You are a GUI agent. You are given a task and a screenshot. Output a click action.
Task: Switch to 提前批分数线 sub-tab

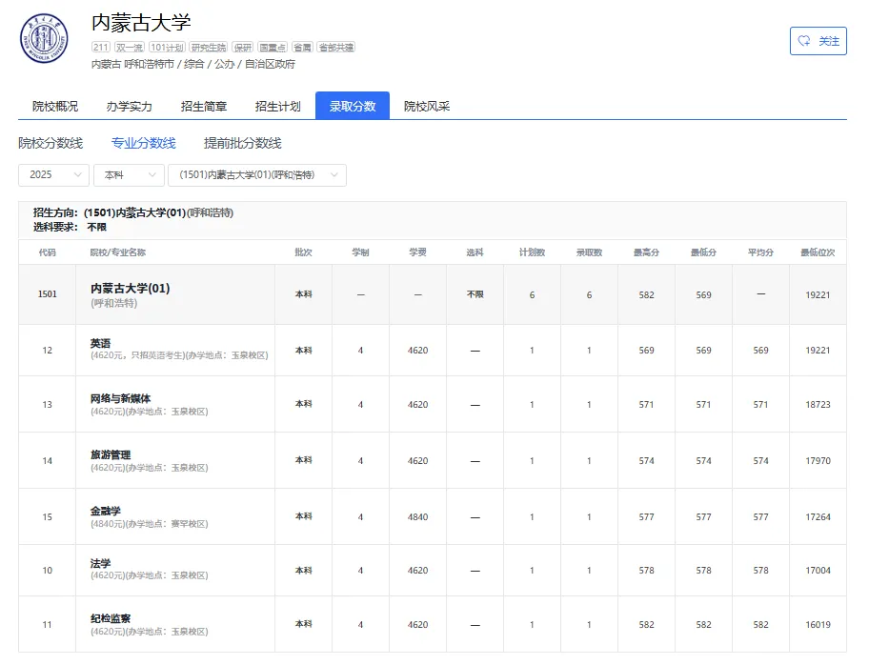[x=243, y=143]
